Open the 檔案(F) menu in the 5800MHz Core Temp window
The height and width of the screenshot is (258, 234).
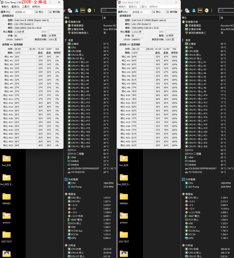coord(5,7)
